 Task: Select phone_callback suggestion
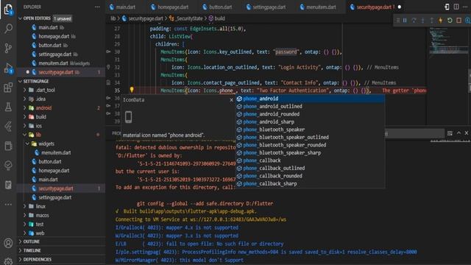310,160
